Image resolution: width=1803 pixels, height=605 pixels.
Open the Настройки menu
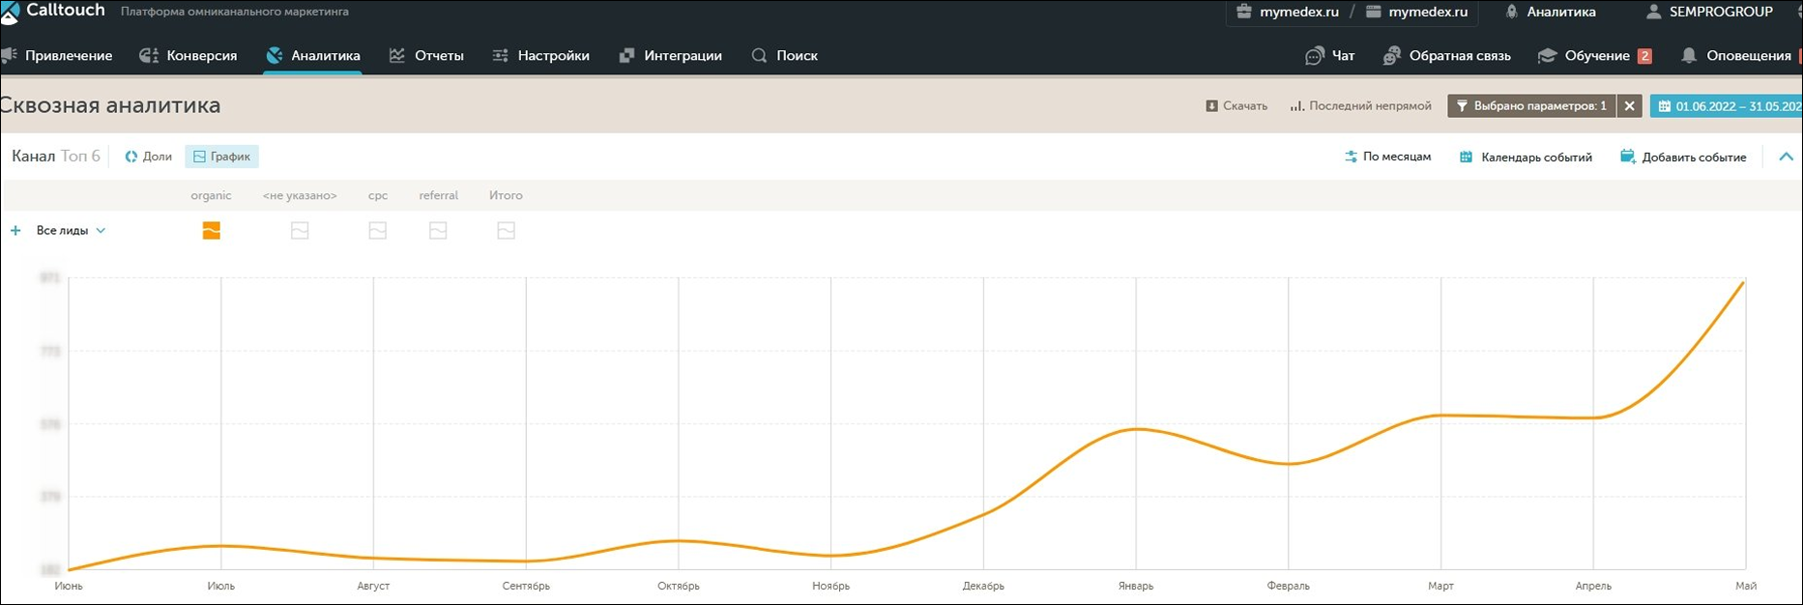pos(540,56)
